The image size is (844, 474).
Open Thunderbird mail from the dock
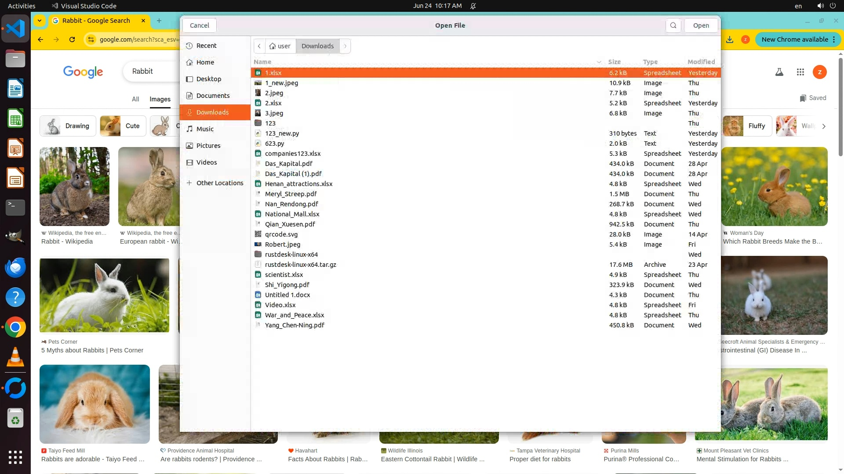tap(15, 267)
